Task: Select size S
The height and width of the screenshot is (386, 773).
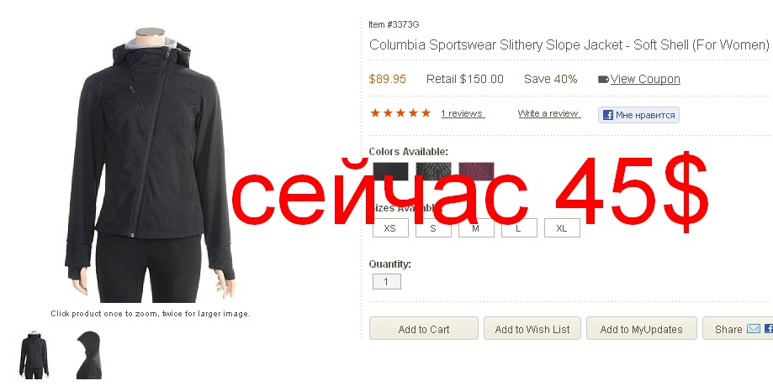Action: [x=433, y=228]
